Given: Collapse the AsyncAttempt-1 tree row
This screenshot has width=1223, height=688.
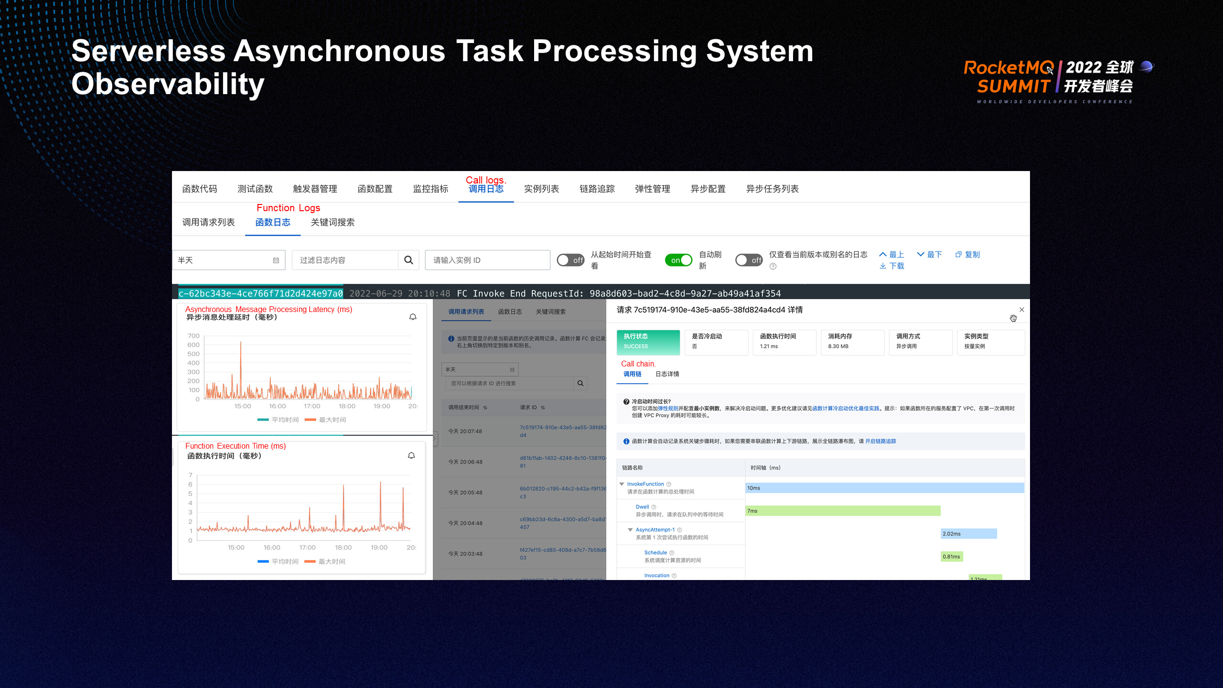Looking at the screenshot, I should click(631, 530).
